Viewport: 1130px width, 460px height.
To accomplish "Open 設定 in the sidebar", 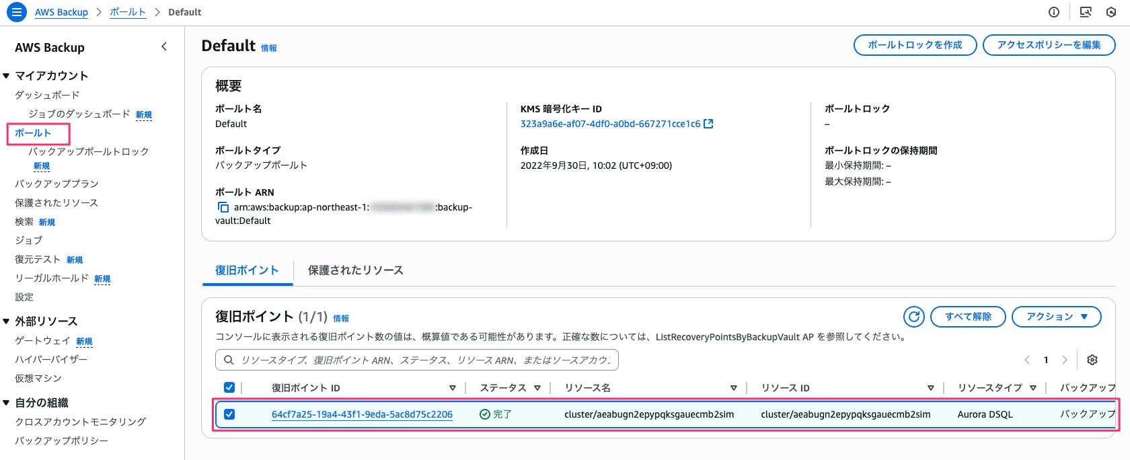I will coord(24,297).
